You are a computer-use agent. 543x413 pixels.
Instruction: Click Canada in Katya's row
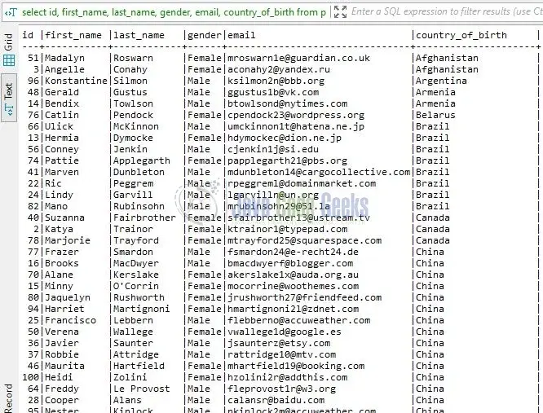click(433, 230)
